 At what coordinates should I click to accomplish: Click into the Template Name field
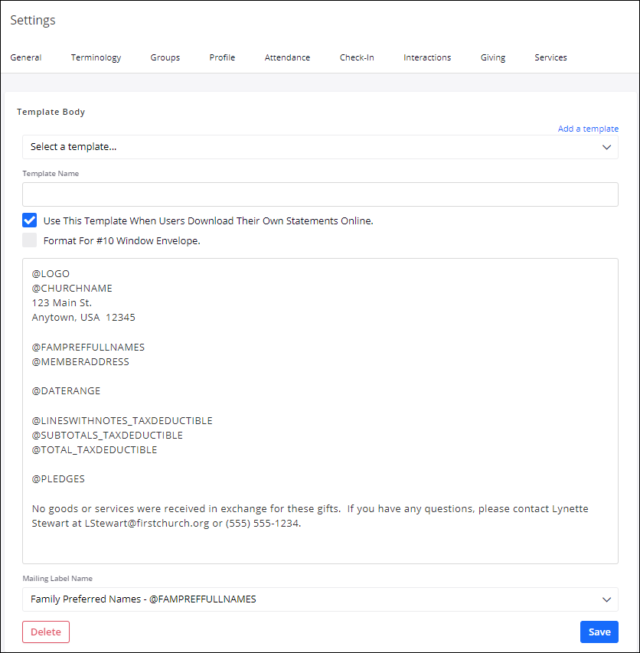coord(320,194)
